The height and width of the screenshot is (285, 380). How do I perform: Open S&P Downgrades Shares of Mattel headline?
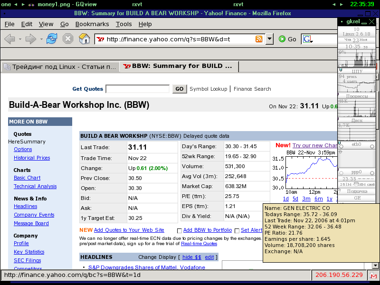[147, 267]
